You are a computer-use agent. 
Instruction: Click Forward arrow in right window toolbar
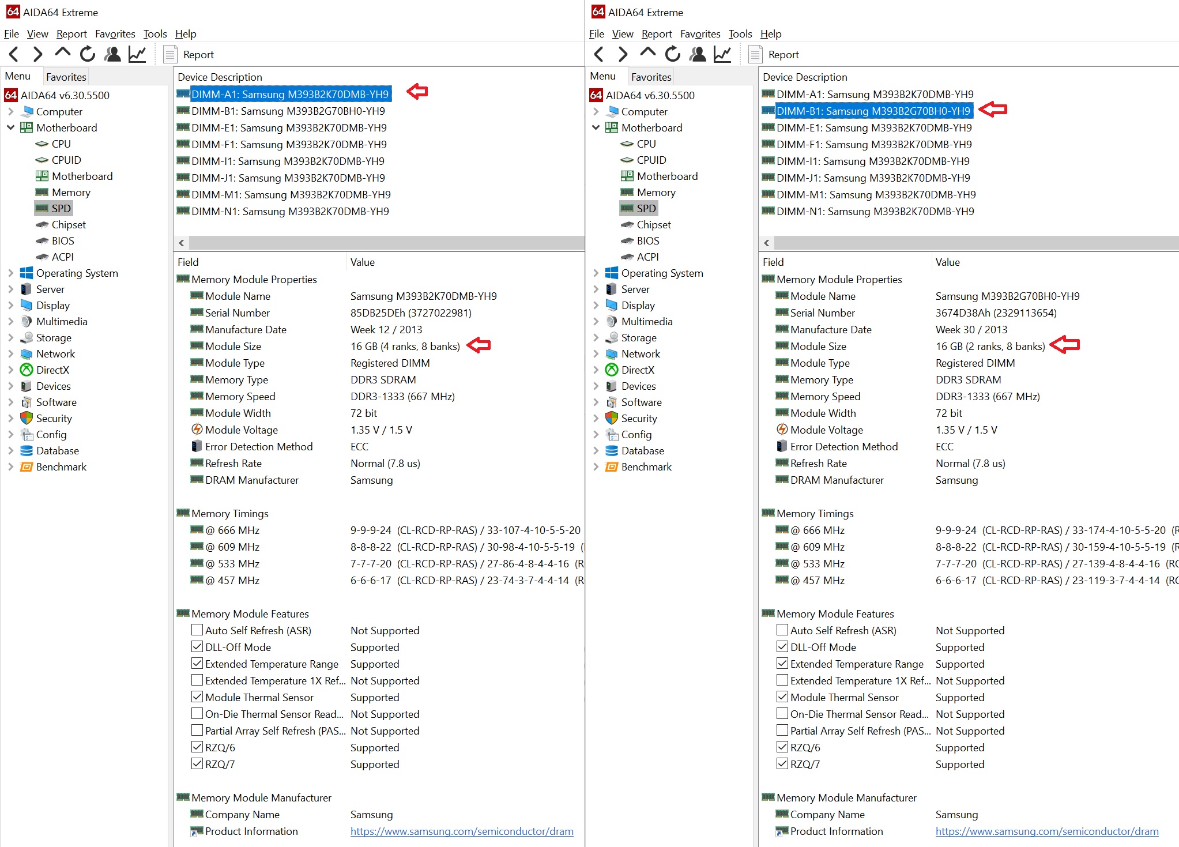(623, 54)
